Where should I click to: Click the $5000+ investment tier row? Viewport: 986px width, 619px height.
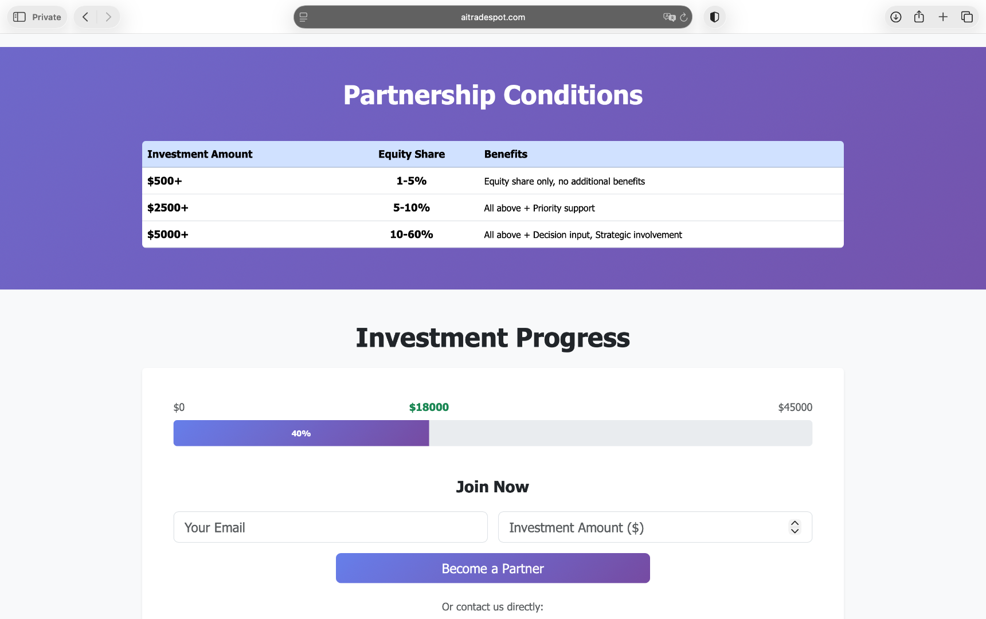click(x=492, y=234)
